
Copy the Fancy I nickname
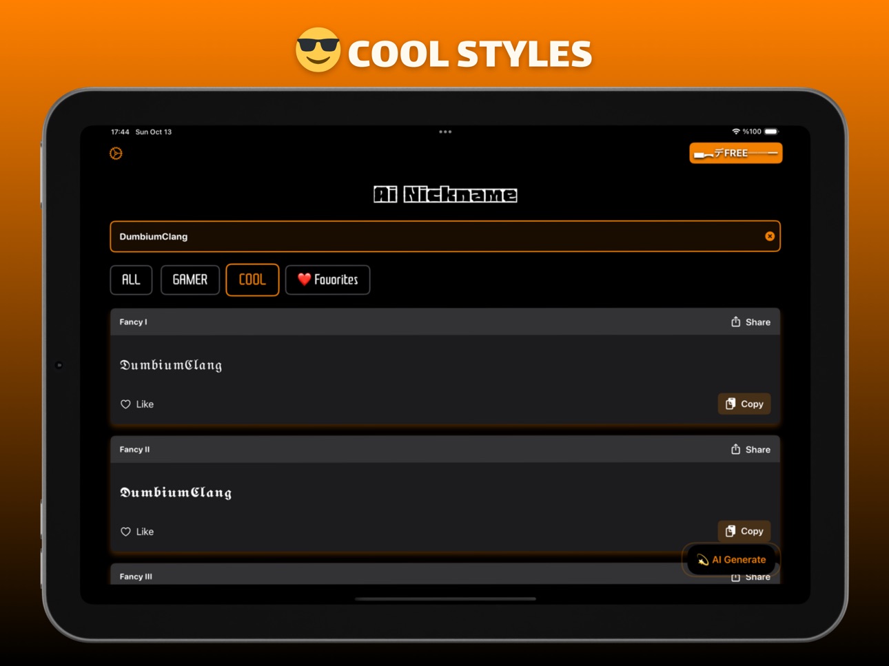pyautogui.click(x=744, y=404)
